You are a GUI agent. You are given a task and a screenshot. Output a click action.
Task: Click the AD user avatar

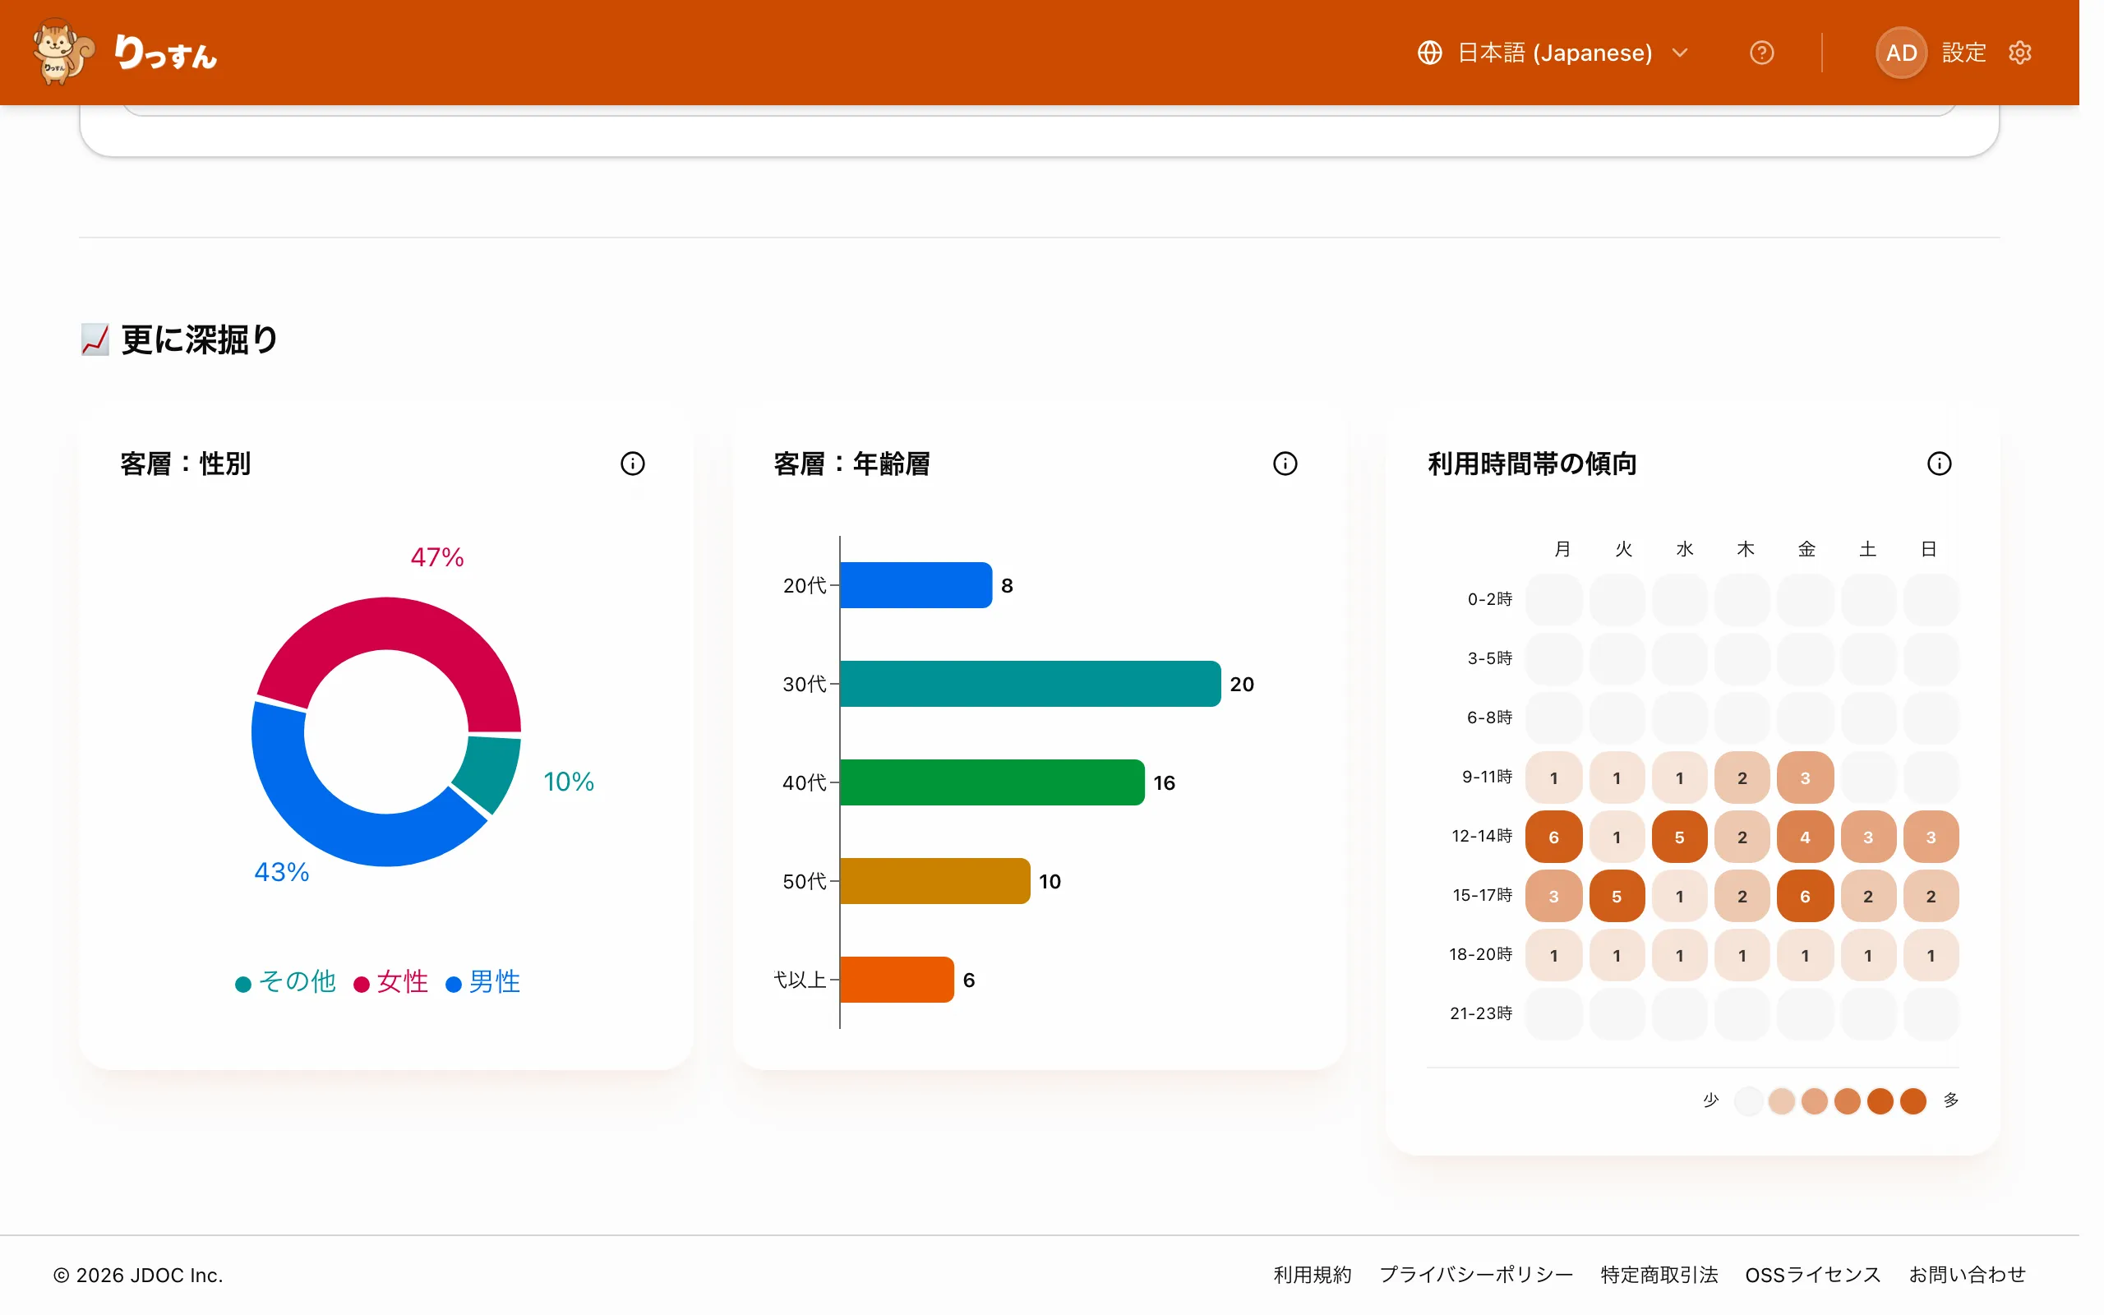click(1900, 53)
